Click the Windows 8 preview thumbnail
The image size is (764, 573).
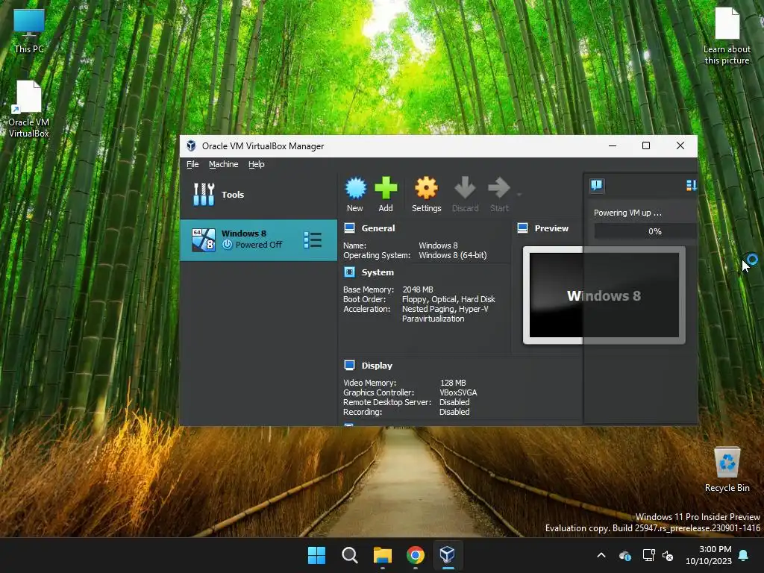click(x=604, y=295)
